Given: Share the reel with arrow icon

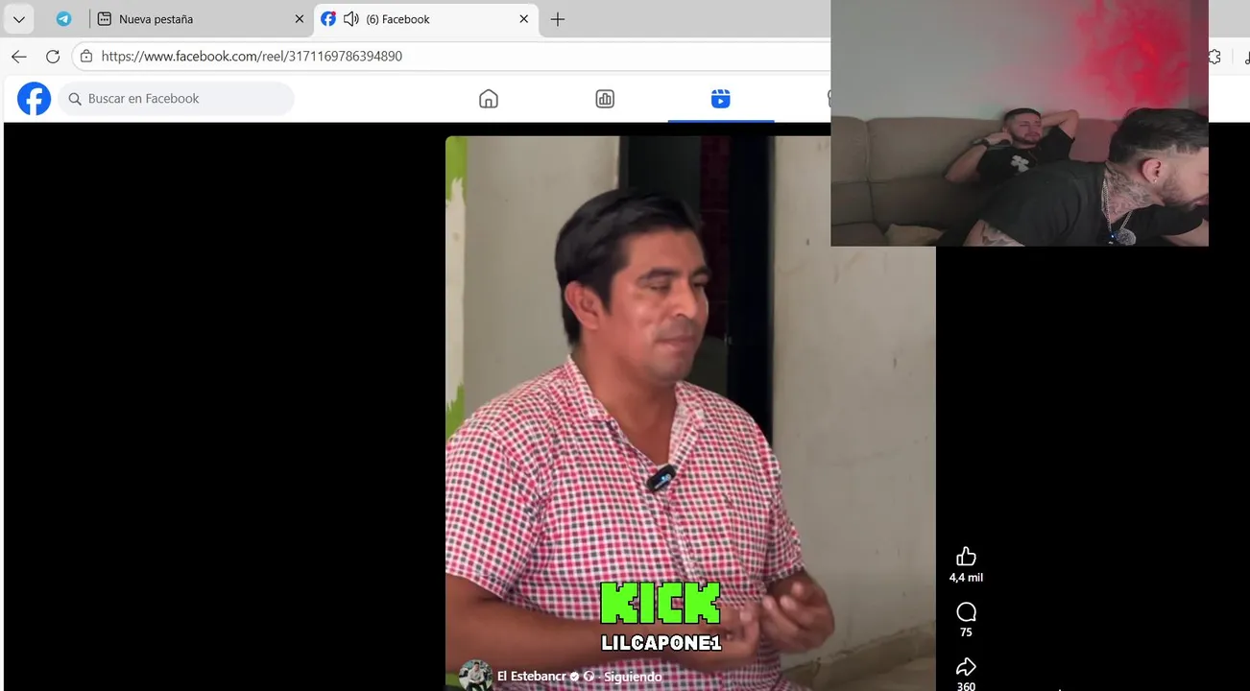Looking at the screenshot, I should pyautogui.click(x=966, y=666).
